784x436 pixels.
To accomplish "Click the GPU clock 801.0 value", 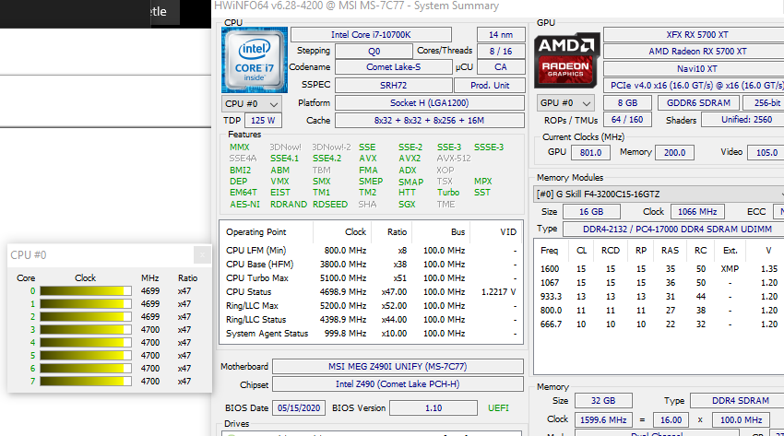I will pos(590,152).
